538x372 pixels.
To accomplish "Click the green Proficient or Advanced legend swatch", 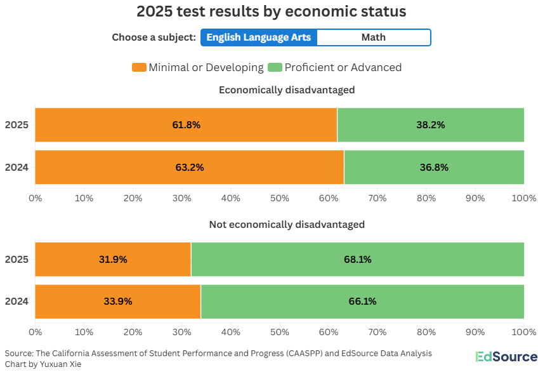I will click(275, 67).
